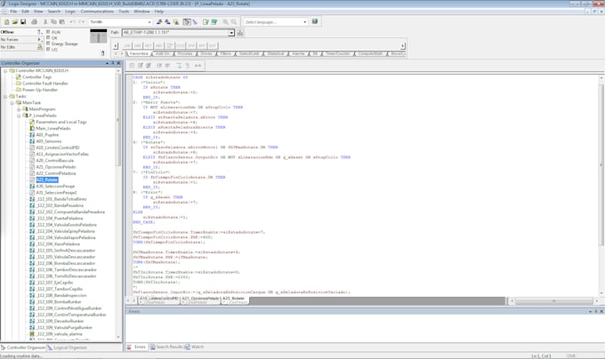Click the Print icon in toolbar
The width and height of the screenshot is (605, 359).
[32, 20]
